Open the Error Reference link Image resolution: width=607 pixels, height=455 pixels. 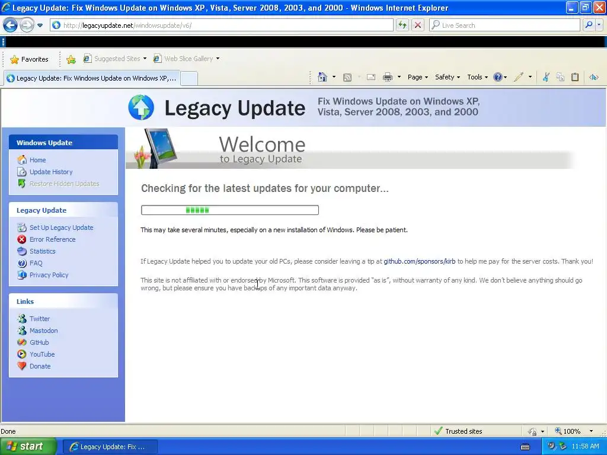tap(52, 239)
